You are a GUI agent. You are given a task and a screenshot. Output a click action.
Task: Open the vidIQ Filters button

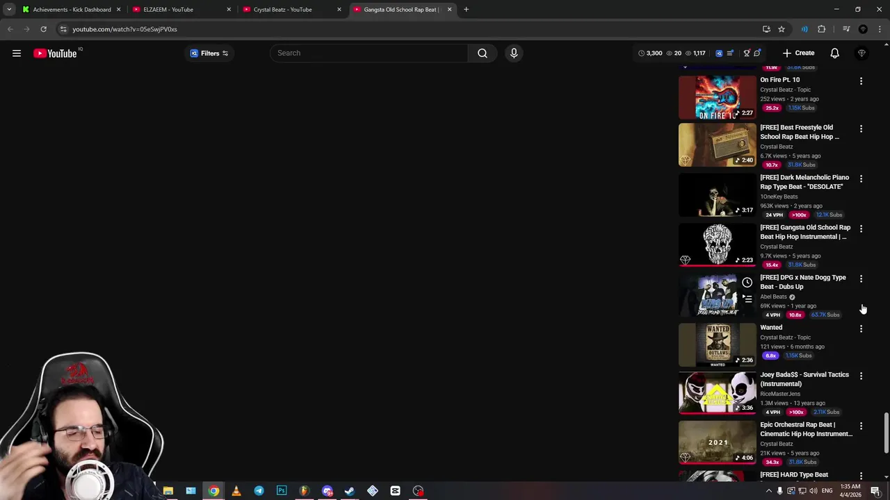(209, 53)
